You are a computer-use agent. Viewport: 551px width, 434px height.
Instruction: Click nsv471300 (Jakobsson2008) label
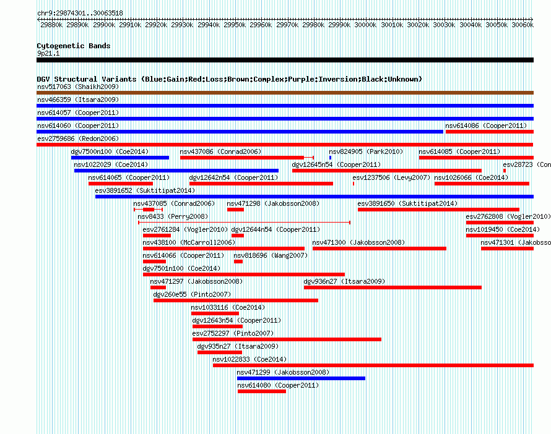pos(358,242)
